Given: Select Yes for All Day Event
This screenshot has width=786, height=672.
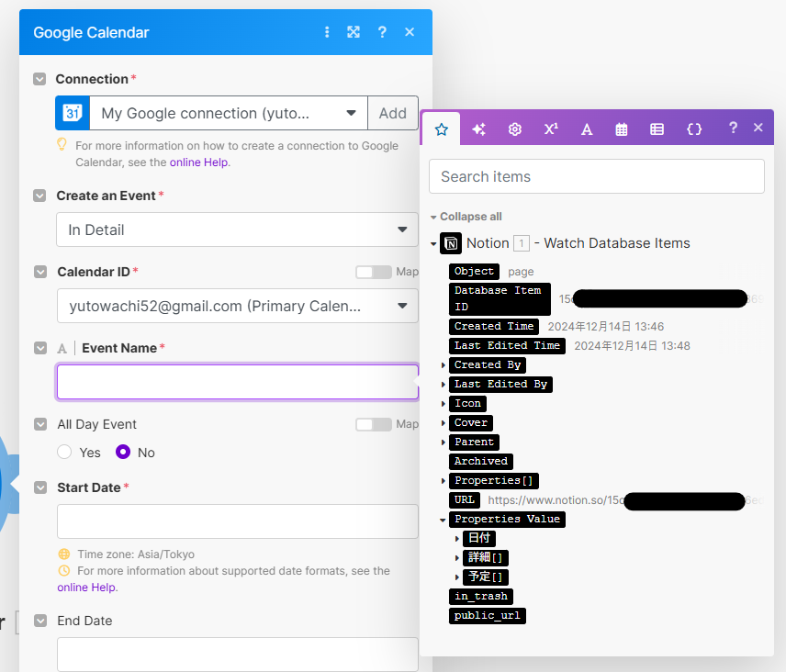Looking at the screenshot, I should pos(64,452).
